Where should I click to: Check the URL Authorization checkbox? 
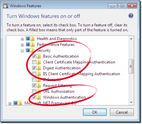[x=34, y=91]
